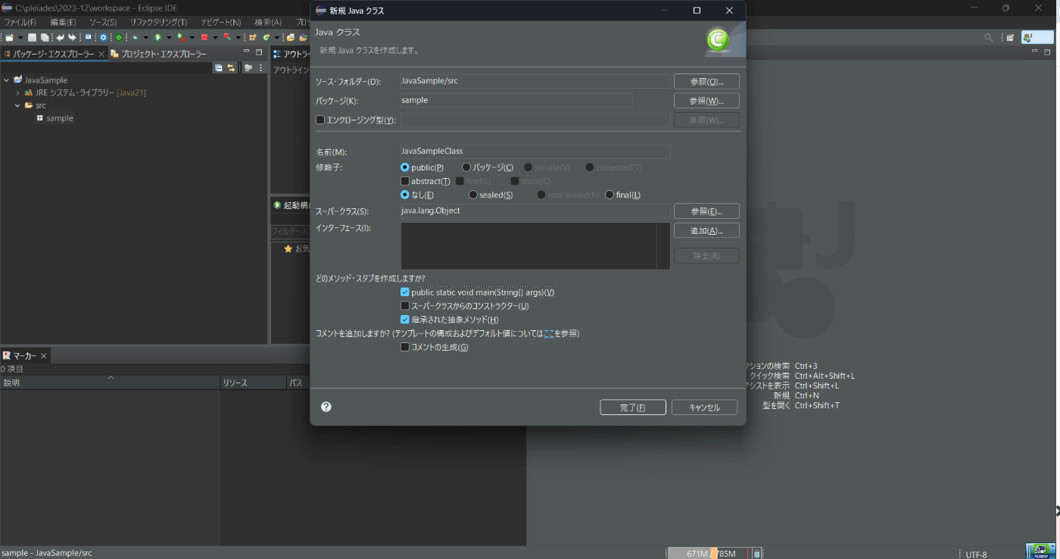Click the red square toolbar icon
Viewport: 1060px width, 559px height.
(x=204, y=37)
